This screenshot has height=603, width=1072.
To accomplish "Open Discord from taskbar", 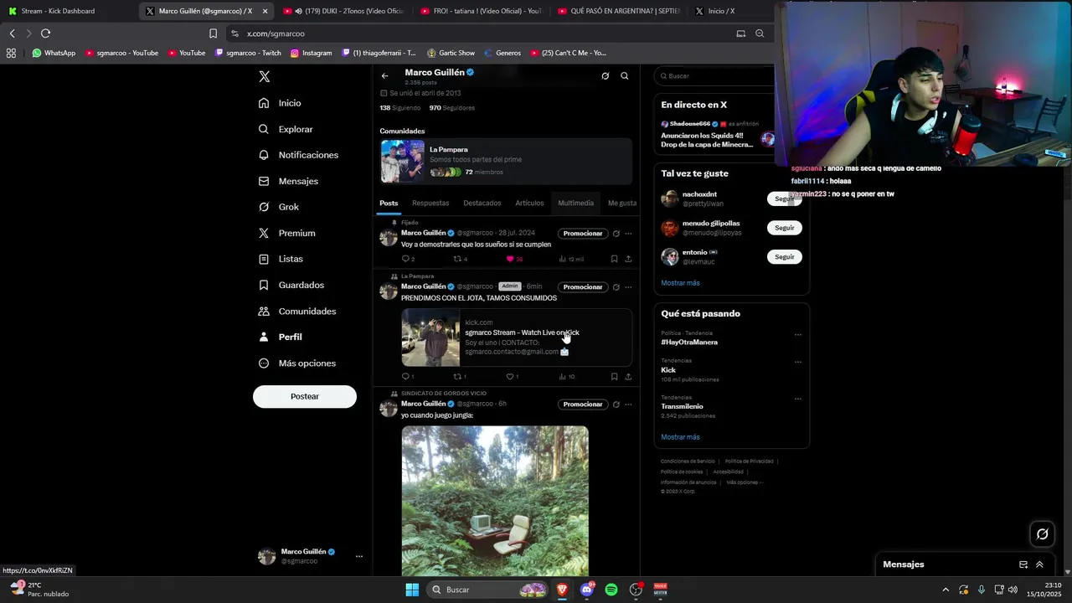I will (x=587, y=590).
